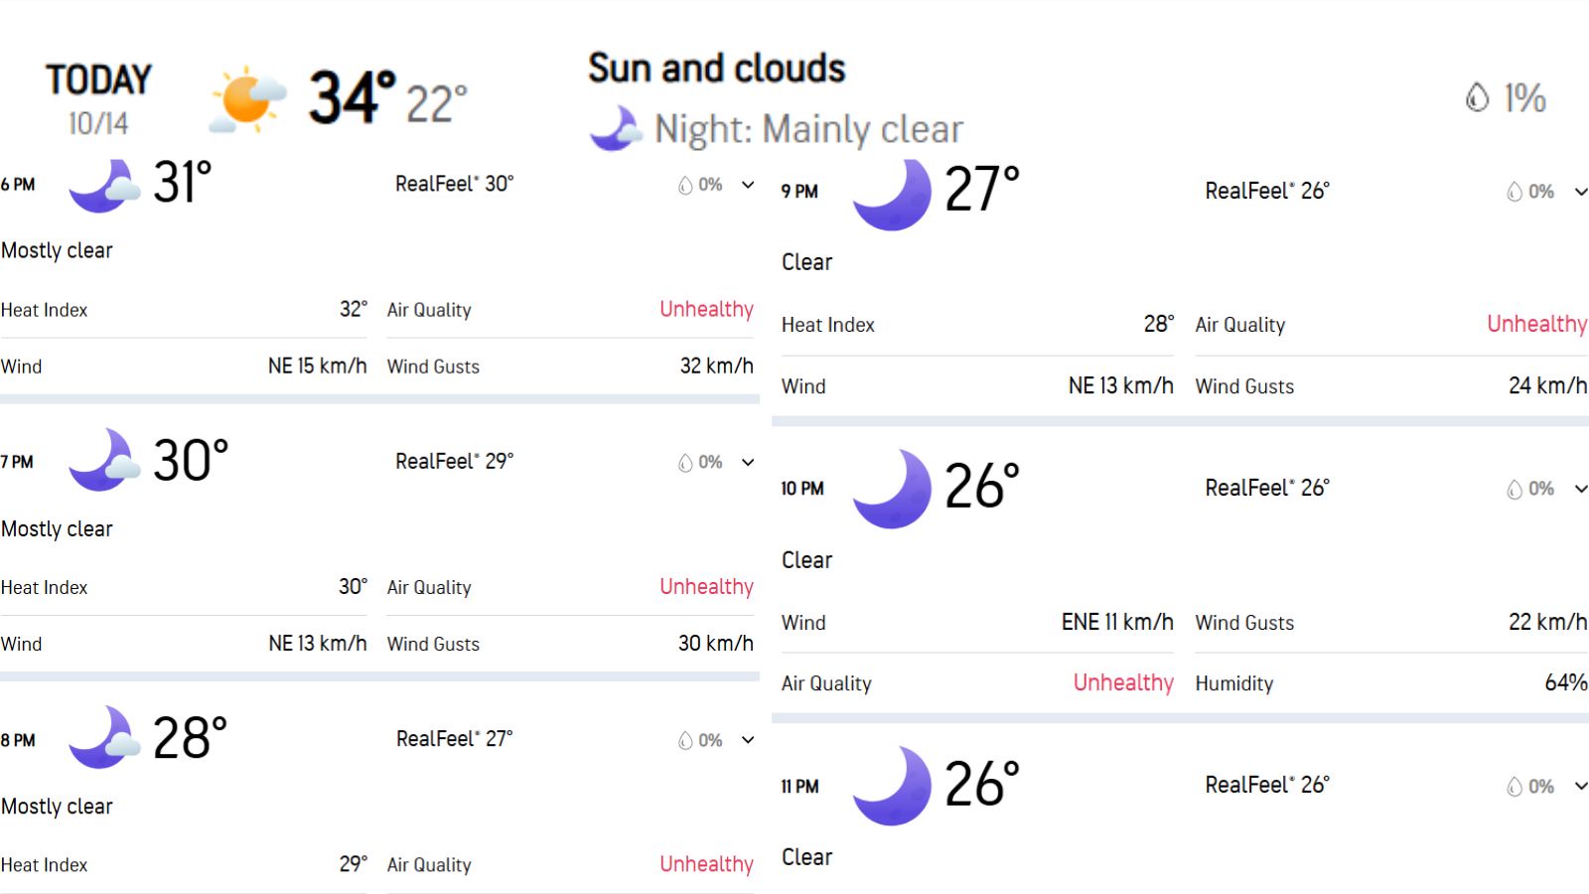Click the sun and clouds icon for today
1589x894 pixels.
(x=247, y=99)
